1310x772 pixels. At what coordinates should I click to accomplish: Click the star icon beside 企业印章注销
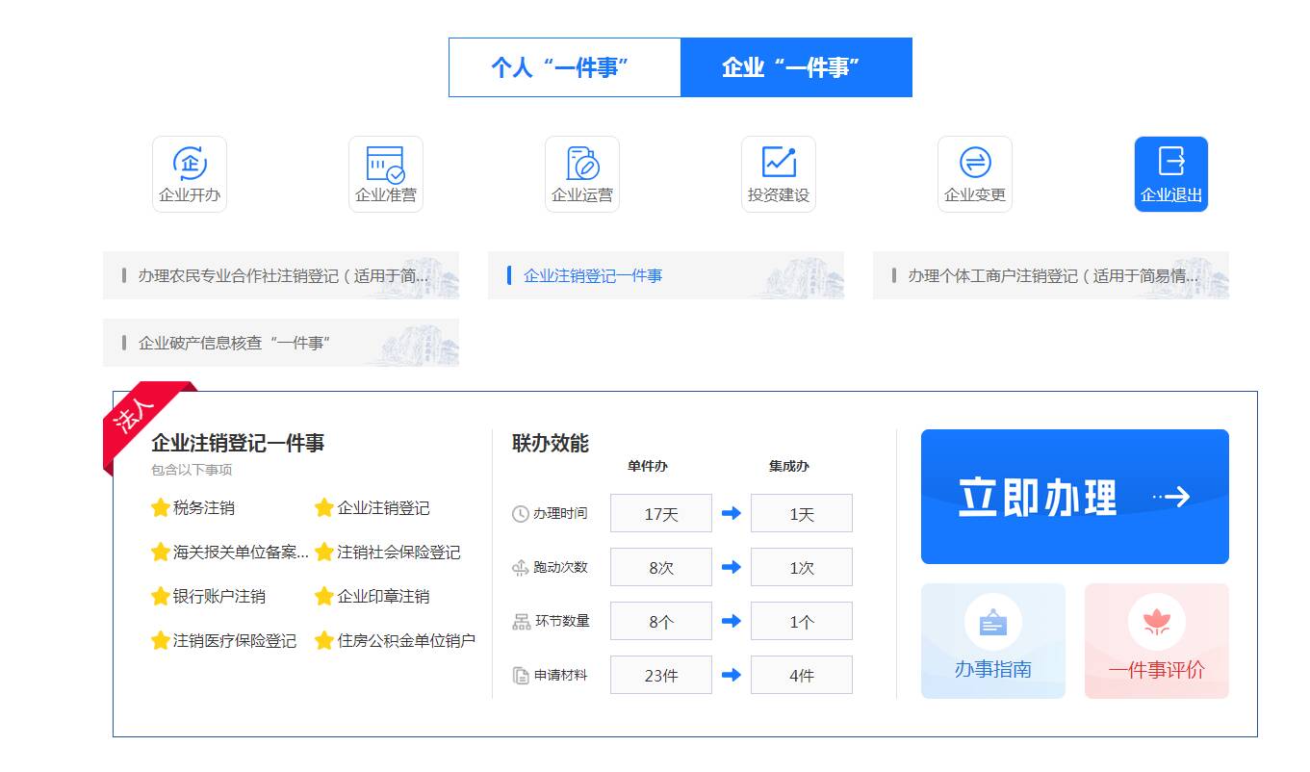click(324, 596)
